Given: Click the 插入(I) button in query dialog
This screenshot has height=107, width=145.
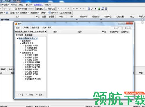Looking at the screenshot, I should pyautogui.click(x=116, y=28).
